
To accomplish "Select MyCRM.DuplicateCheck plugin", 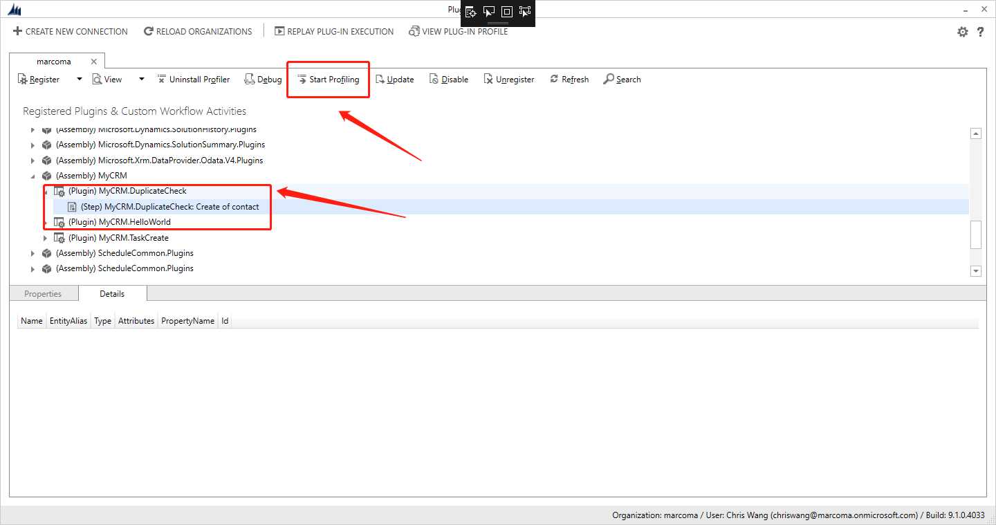I will 127,191.
